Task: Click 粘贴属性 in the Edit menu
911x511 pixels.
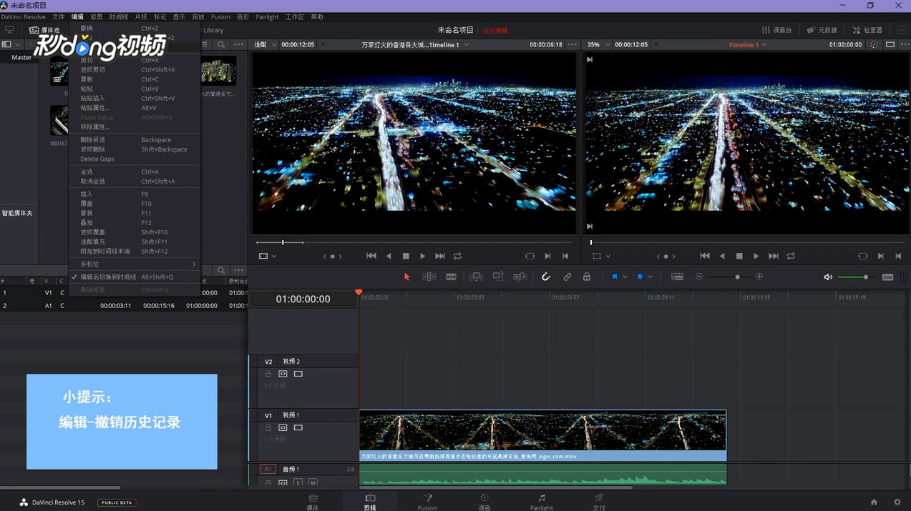Action: pyautogui.click(x=134, y=108)
